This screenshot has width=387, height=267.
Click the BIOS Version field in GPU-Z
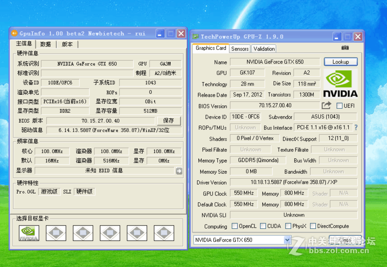click(275, 105)
